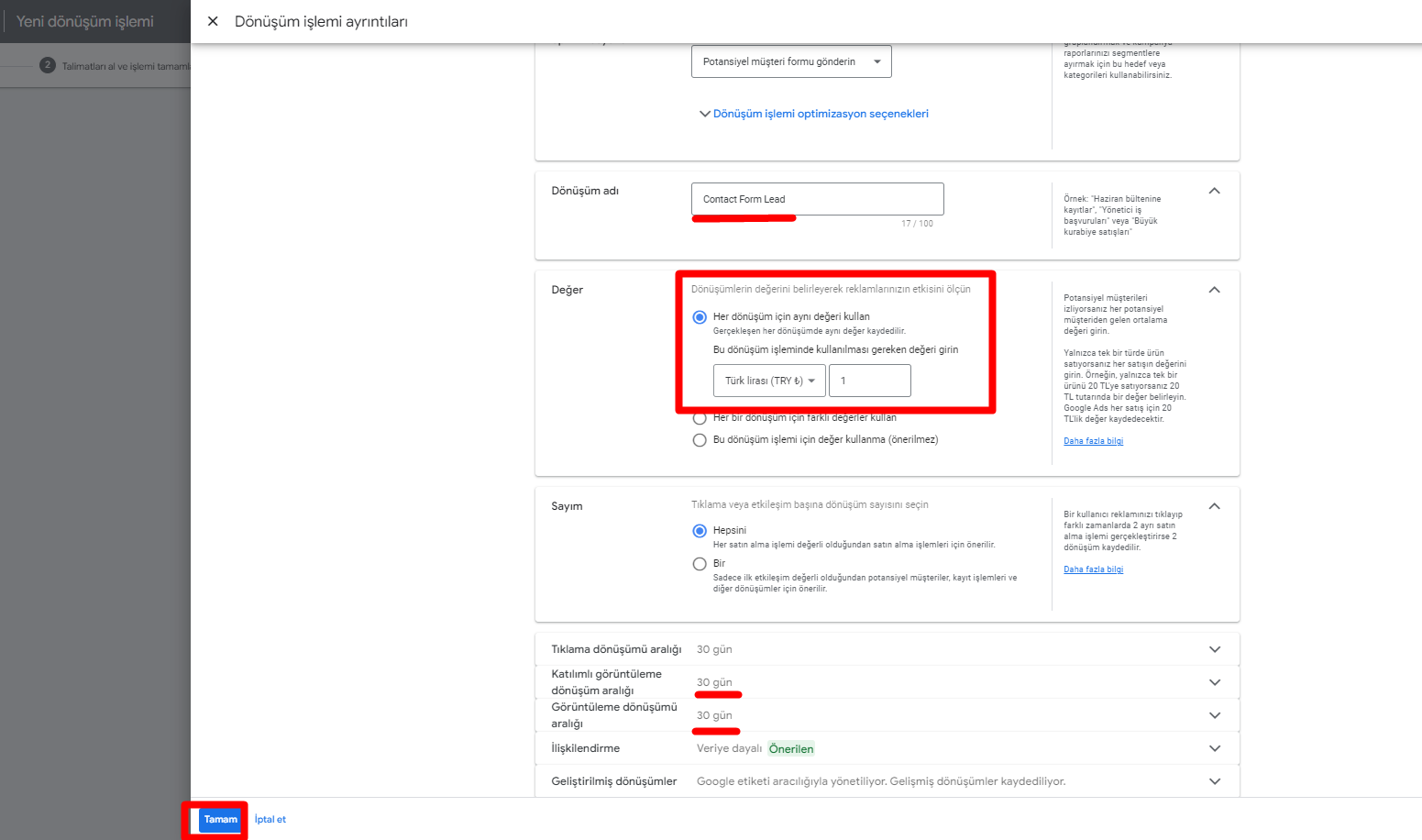
Task: Expand Geliştirilmiş dönüşümler row
Action: point(1214,781)
